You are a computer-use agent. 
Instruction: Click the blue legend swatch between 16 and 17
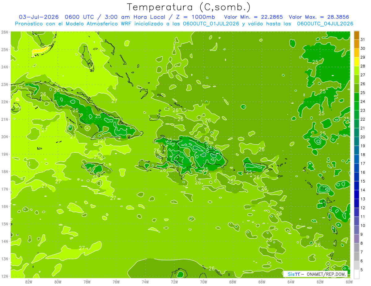356,168
